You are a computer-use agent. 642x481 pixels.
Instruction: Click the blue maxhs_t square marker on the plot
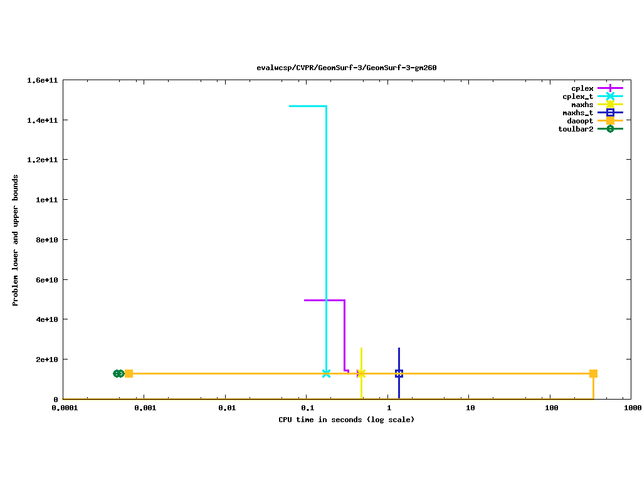point(399,373)
